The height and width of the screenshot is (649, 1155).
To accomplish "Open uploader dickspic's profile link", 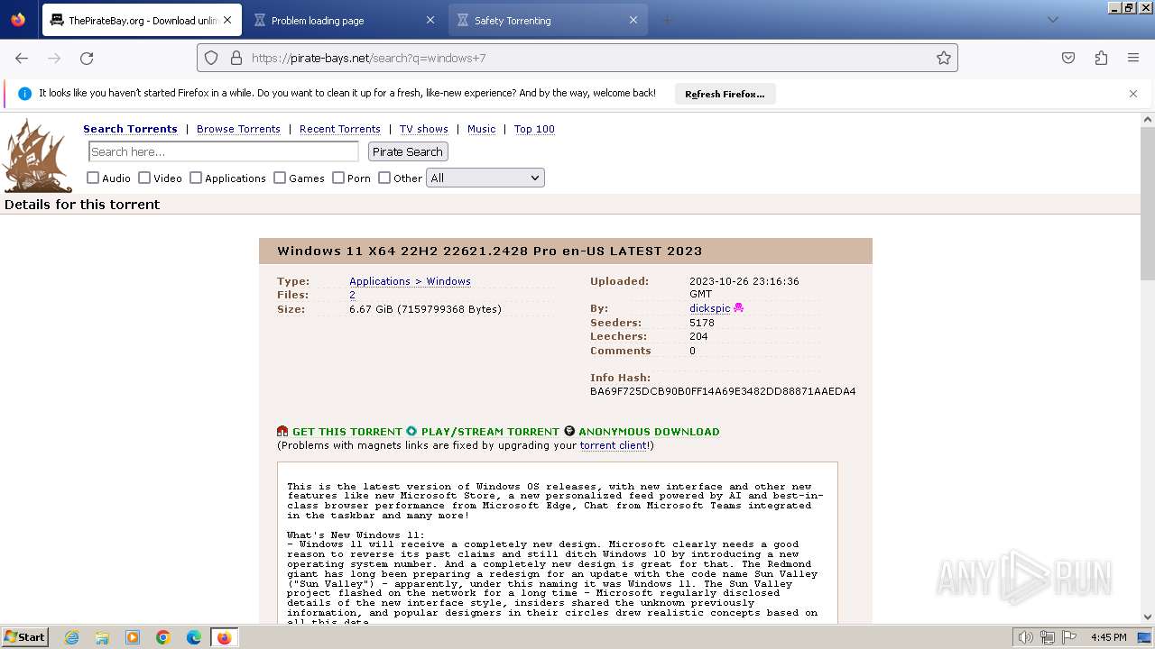I will [710, 308].
